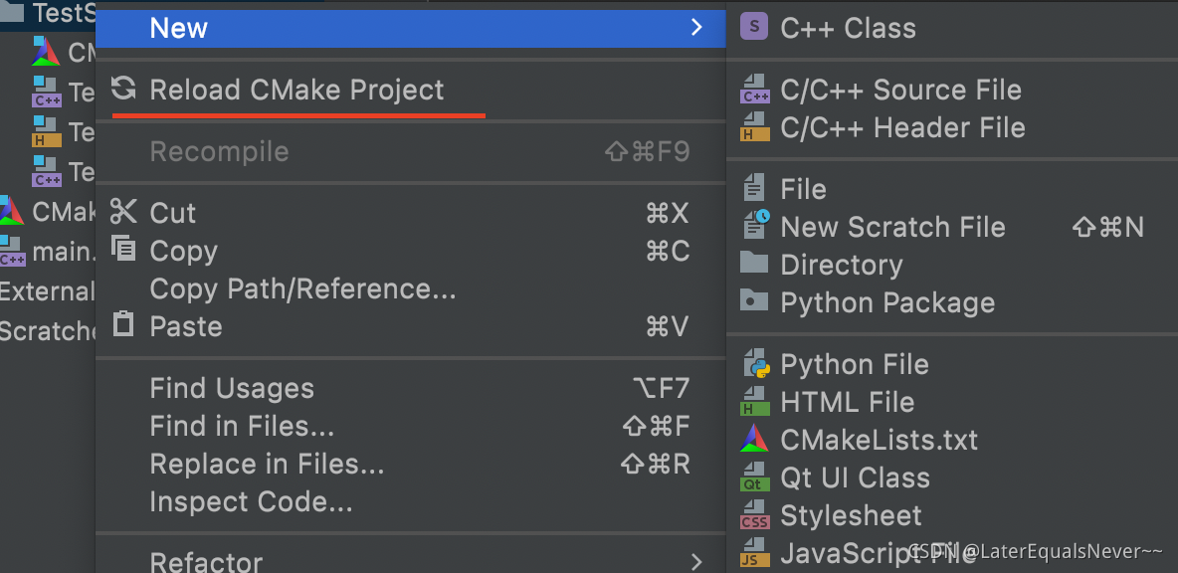Viewport: 1178px width, 573px height.
Task: Click the Stylesheet CSS icon
Action: tap(755, 515)
